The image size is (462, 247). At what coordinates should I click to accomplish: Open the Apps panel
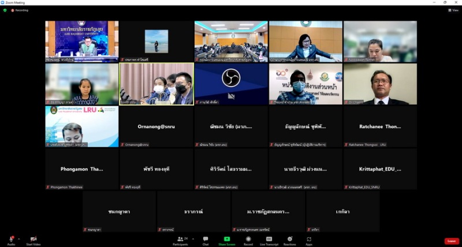[309, 239]
